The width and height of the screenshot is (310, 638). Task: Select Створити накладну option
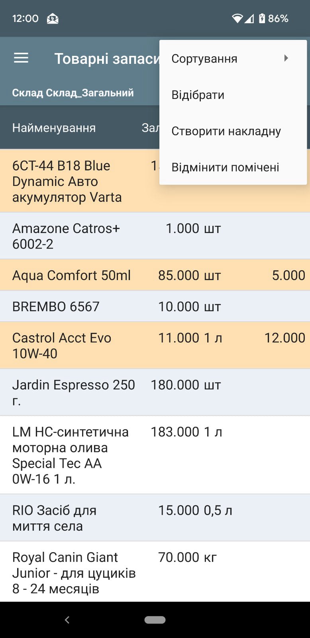click(233, 131)
